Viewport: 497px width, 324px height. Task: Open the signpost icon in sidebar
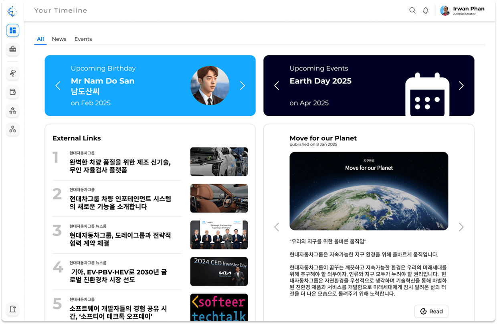(13, 73)
